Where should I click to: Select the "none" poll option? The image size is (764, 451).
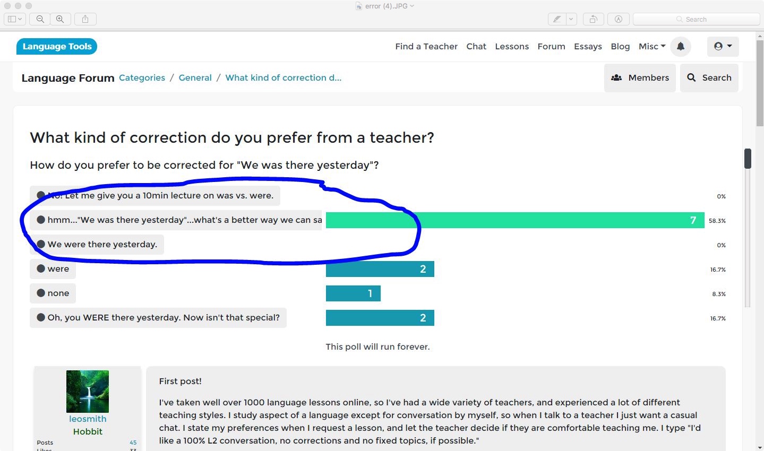[53, 293]
